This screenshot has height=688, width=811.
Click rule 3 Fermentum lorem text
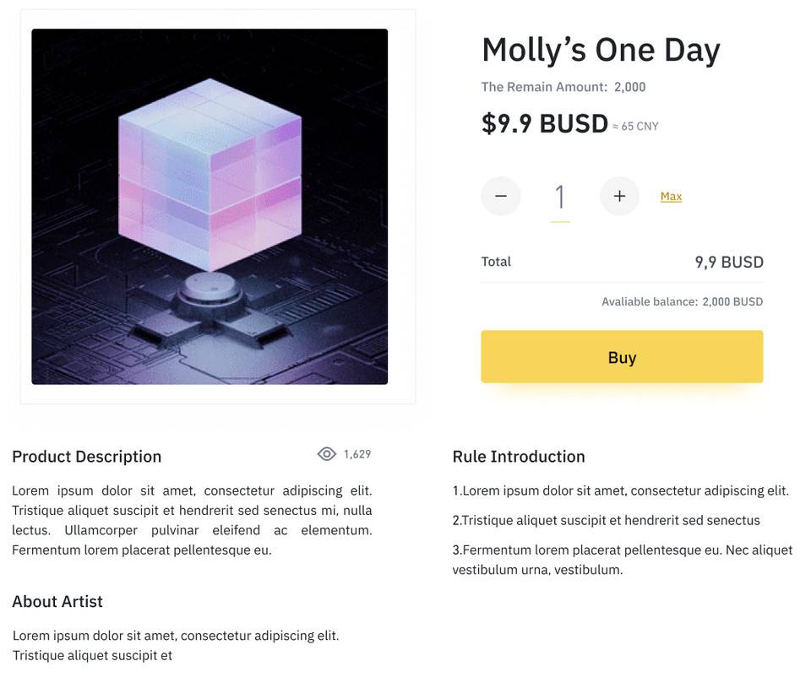pyautogui.click(x=623, y=560)
